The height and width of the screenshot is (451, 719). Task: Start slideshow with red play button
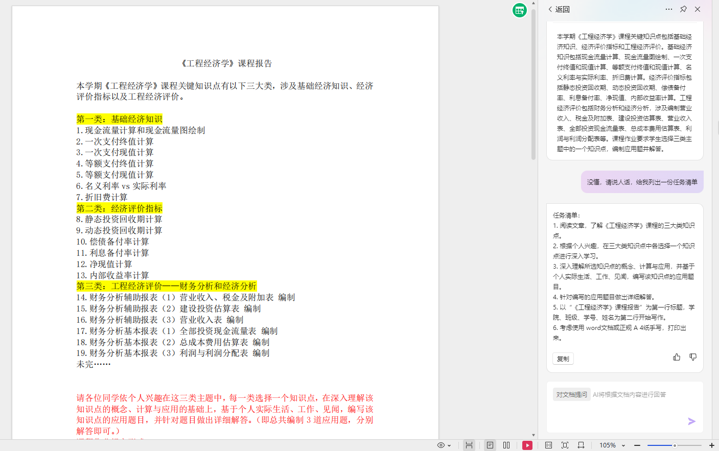point(527,445)
